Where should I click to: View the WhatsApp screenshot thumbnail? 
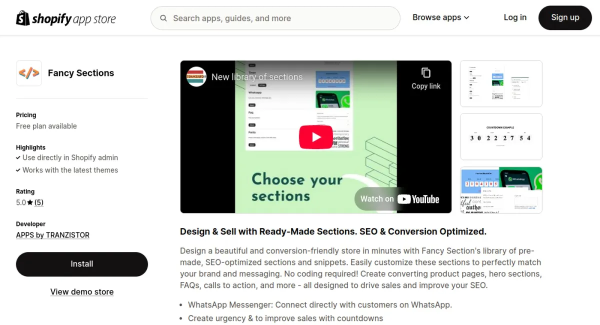click(501, 190)
